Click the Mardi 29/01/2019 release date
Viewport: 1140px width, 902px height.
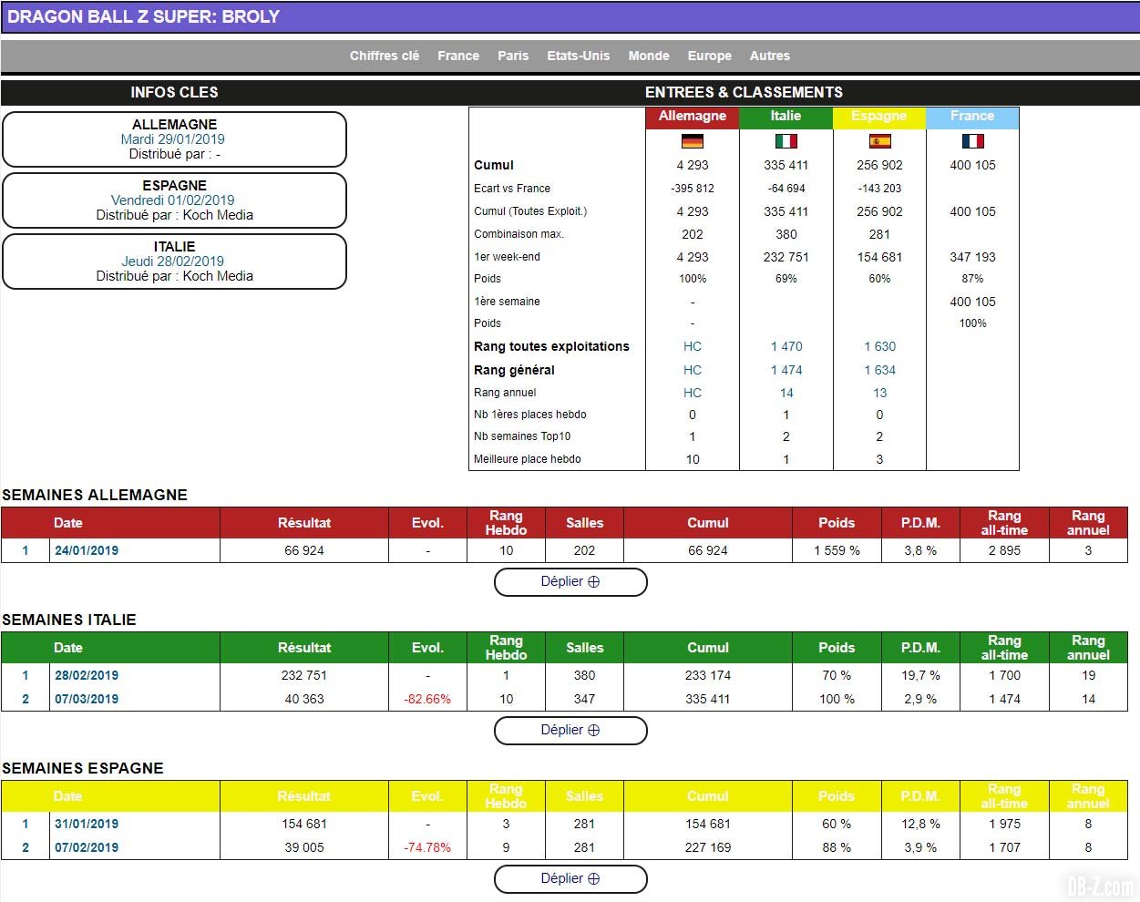(x=172, y=139)
